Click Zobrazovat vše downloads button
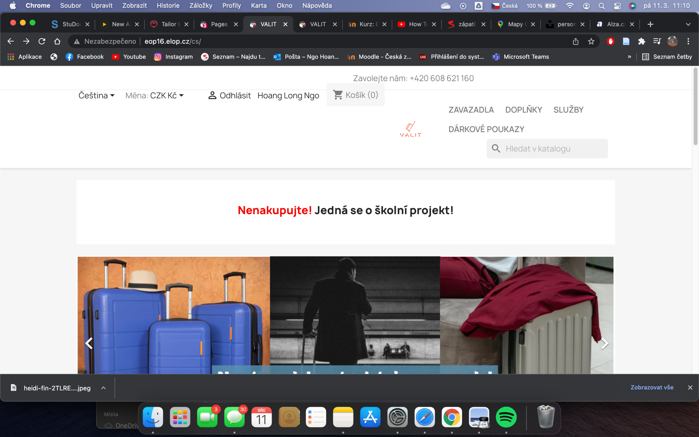This screenshot has width=699, height=437. 652,387
